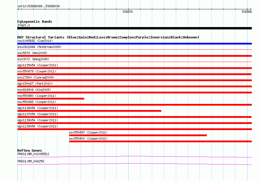
Task: Click red bar under dgv1135n54
Action: 134,68
